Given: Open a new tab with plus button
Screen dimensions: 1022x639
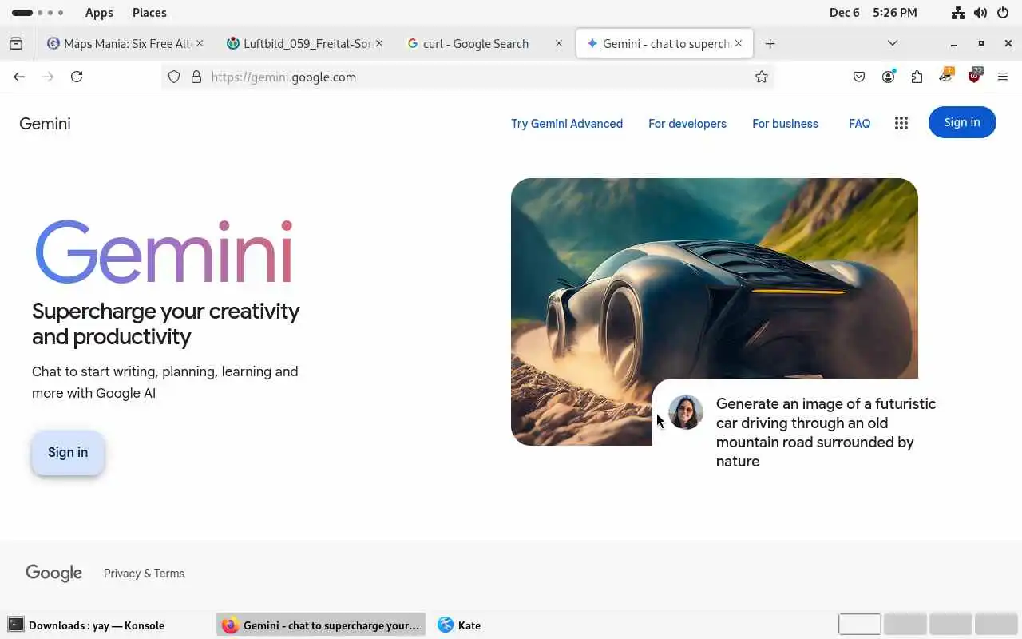Looking at the screenshot, I should coord(770,44).
